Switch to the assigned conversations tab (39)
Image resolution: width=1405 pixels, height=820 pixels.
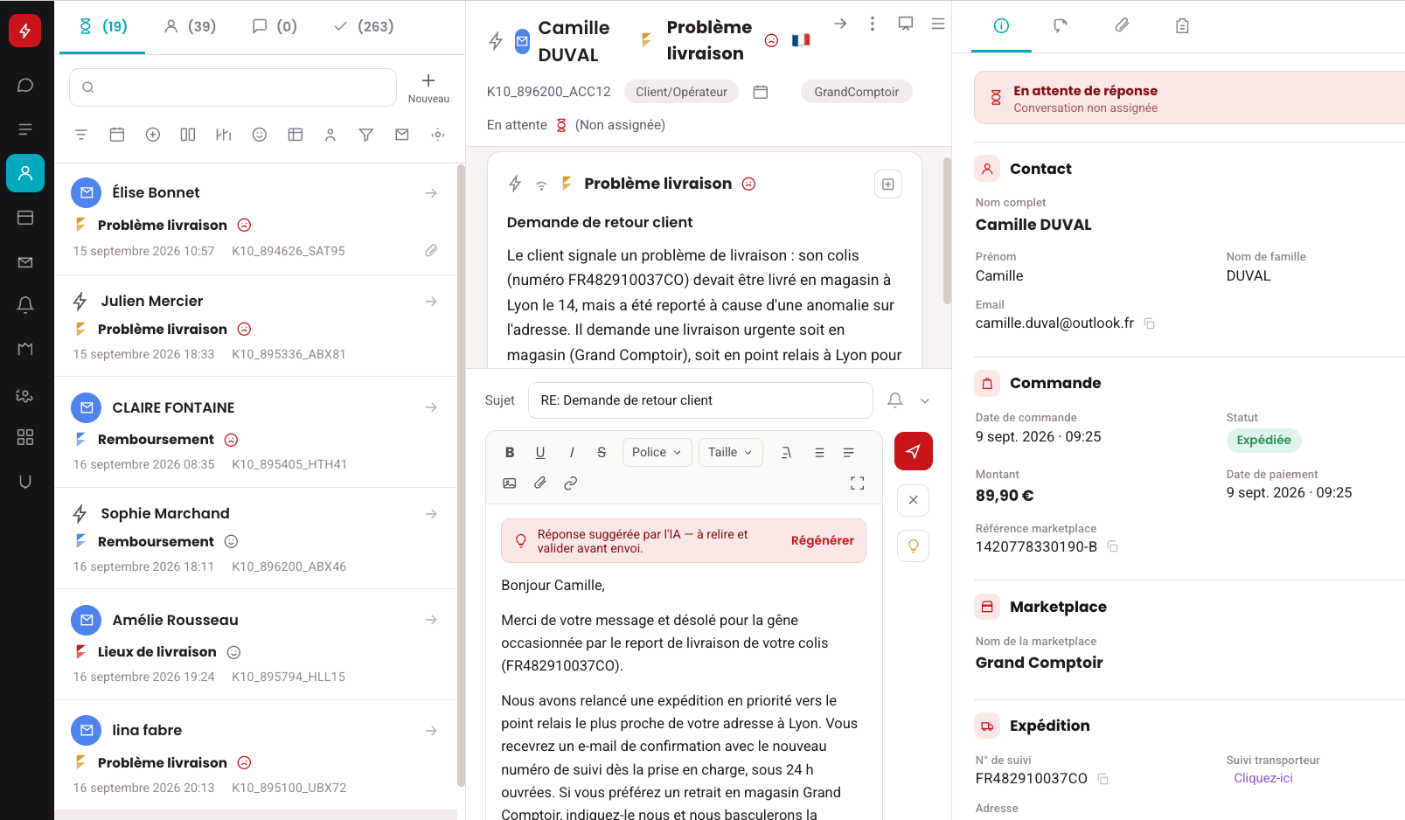click(190, 26)
